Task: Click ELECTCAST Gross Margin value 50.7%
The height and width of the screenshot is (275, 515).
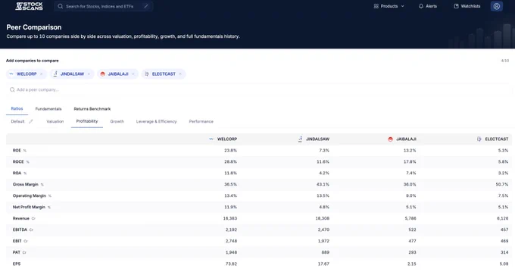Action: pyautogui.click(x=502, y=184)
